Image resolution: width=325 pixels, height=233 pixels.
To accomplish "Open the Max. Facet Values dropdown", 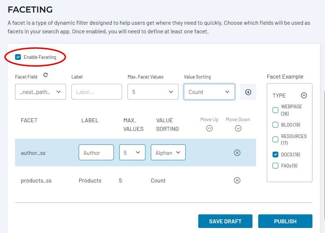I will (153, 92).
